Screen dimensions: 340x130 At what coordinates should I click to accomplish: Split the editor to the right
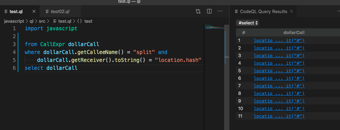coord(209,11)
